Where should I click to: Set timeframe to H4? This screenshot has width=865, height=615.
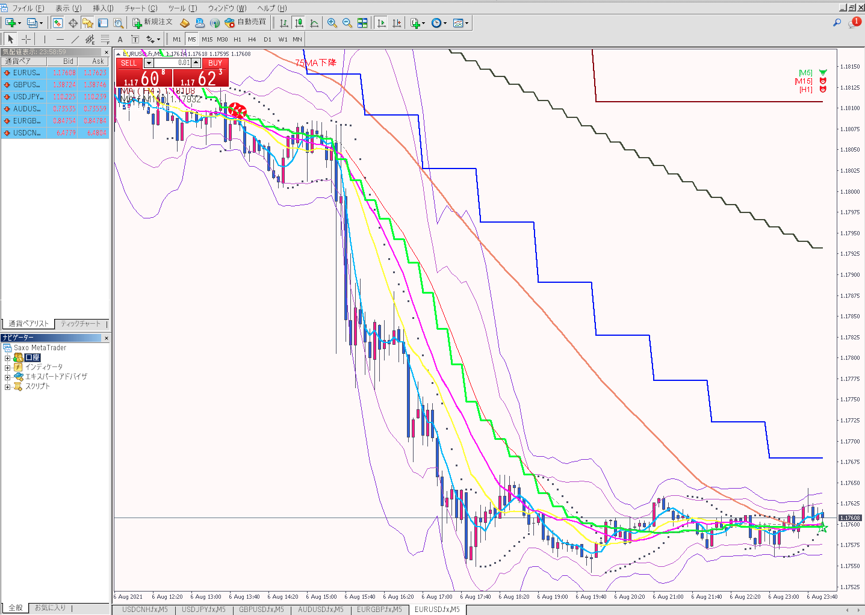click(x=252, y=39)
